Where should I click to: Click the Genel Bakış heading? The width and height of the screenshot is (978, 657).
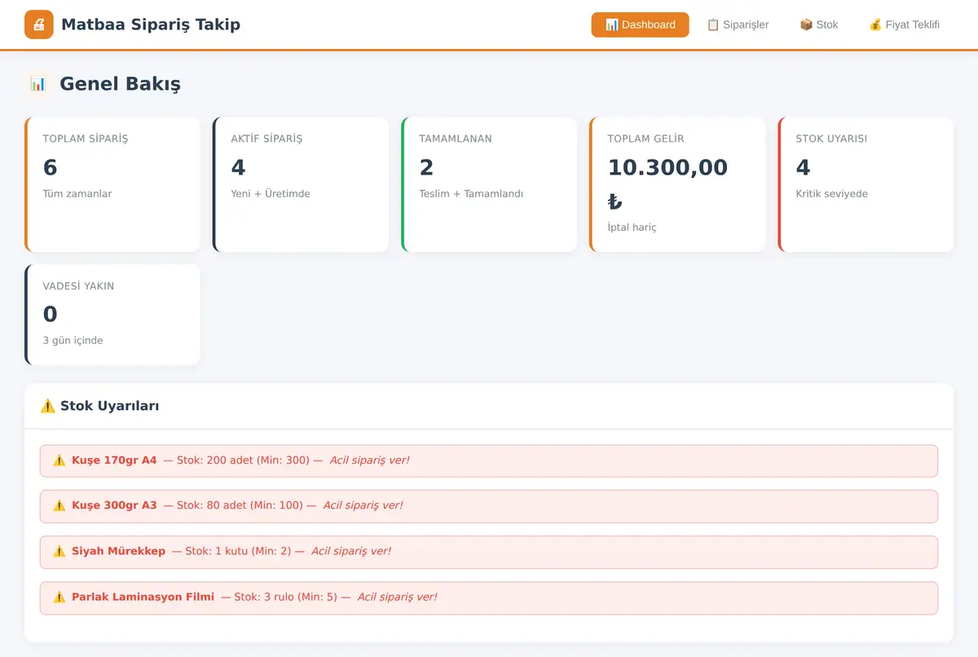point(120,83)
